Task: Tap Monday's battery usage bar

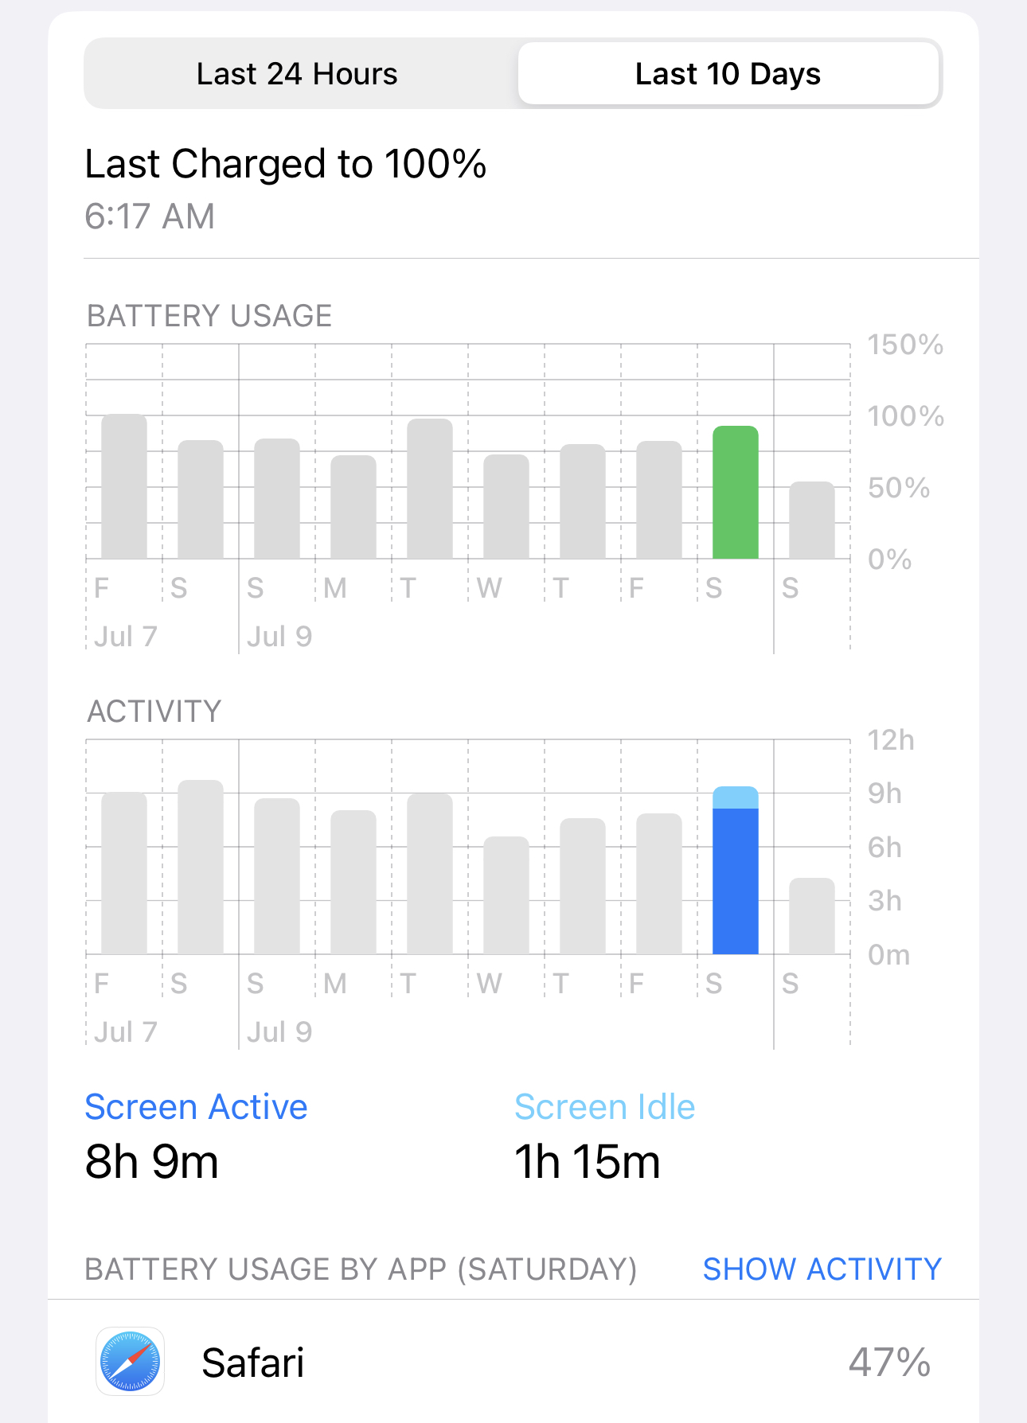Action: coord(353,507)
